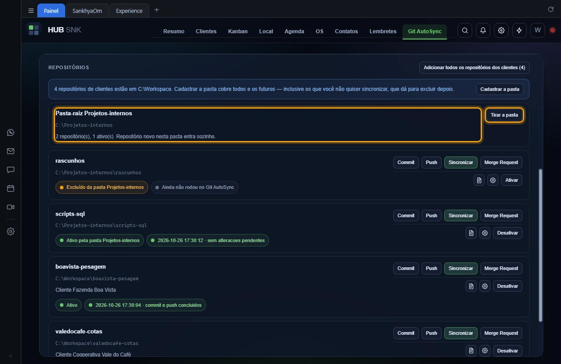Open header settings gear
The height and width of the screenshot is (364, 561).
point(501,31)
